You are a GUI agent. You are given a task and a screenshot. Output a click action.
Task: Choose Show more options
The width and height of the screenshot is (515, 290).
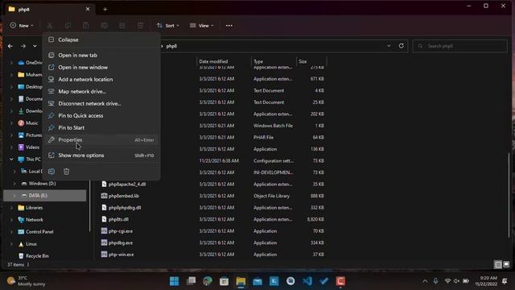click(101, 155)
